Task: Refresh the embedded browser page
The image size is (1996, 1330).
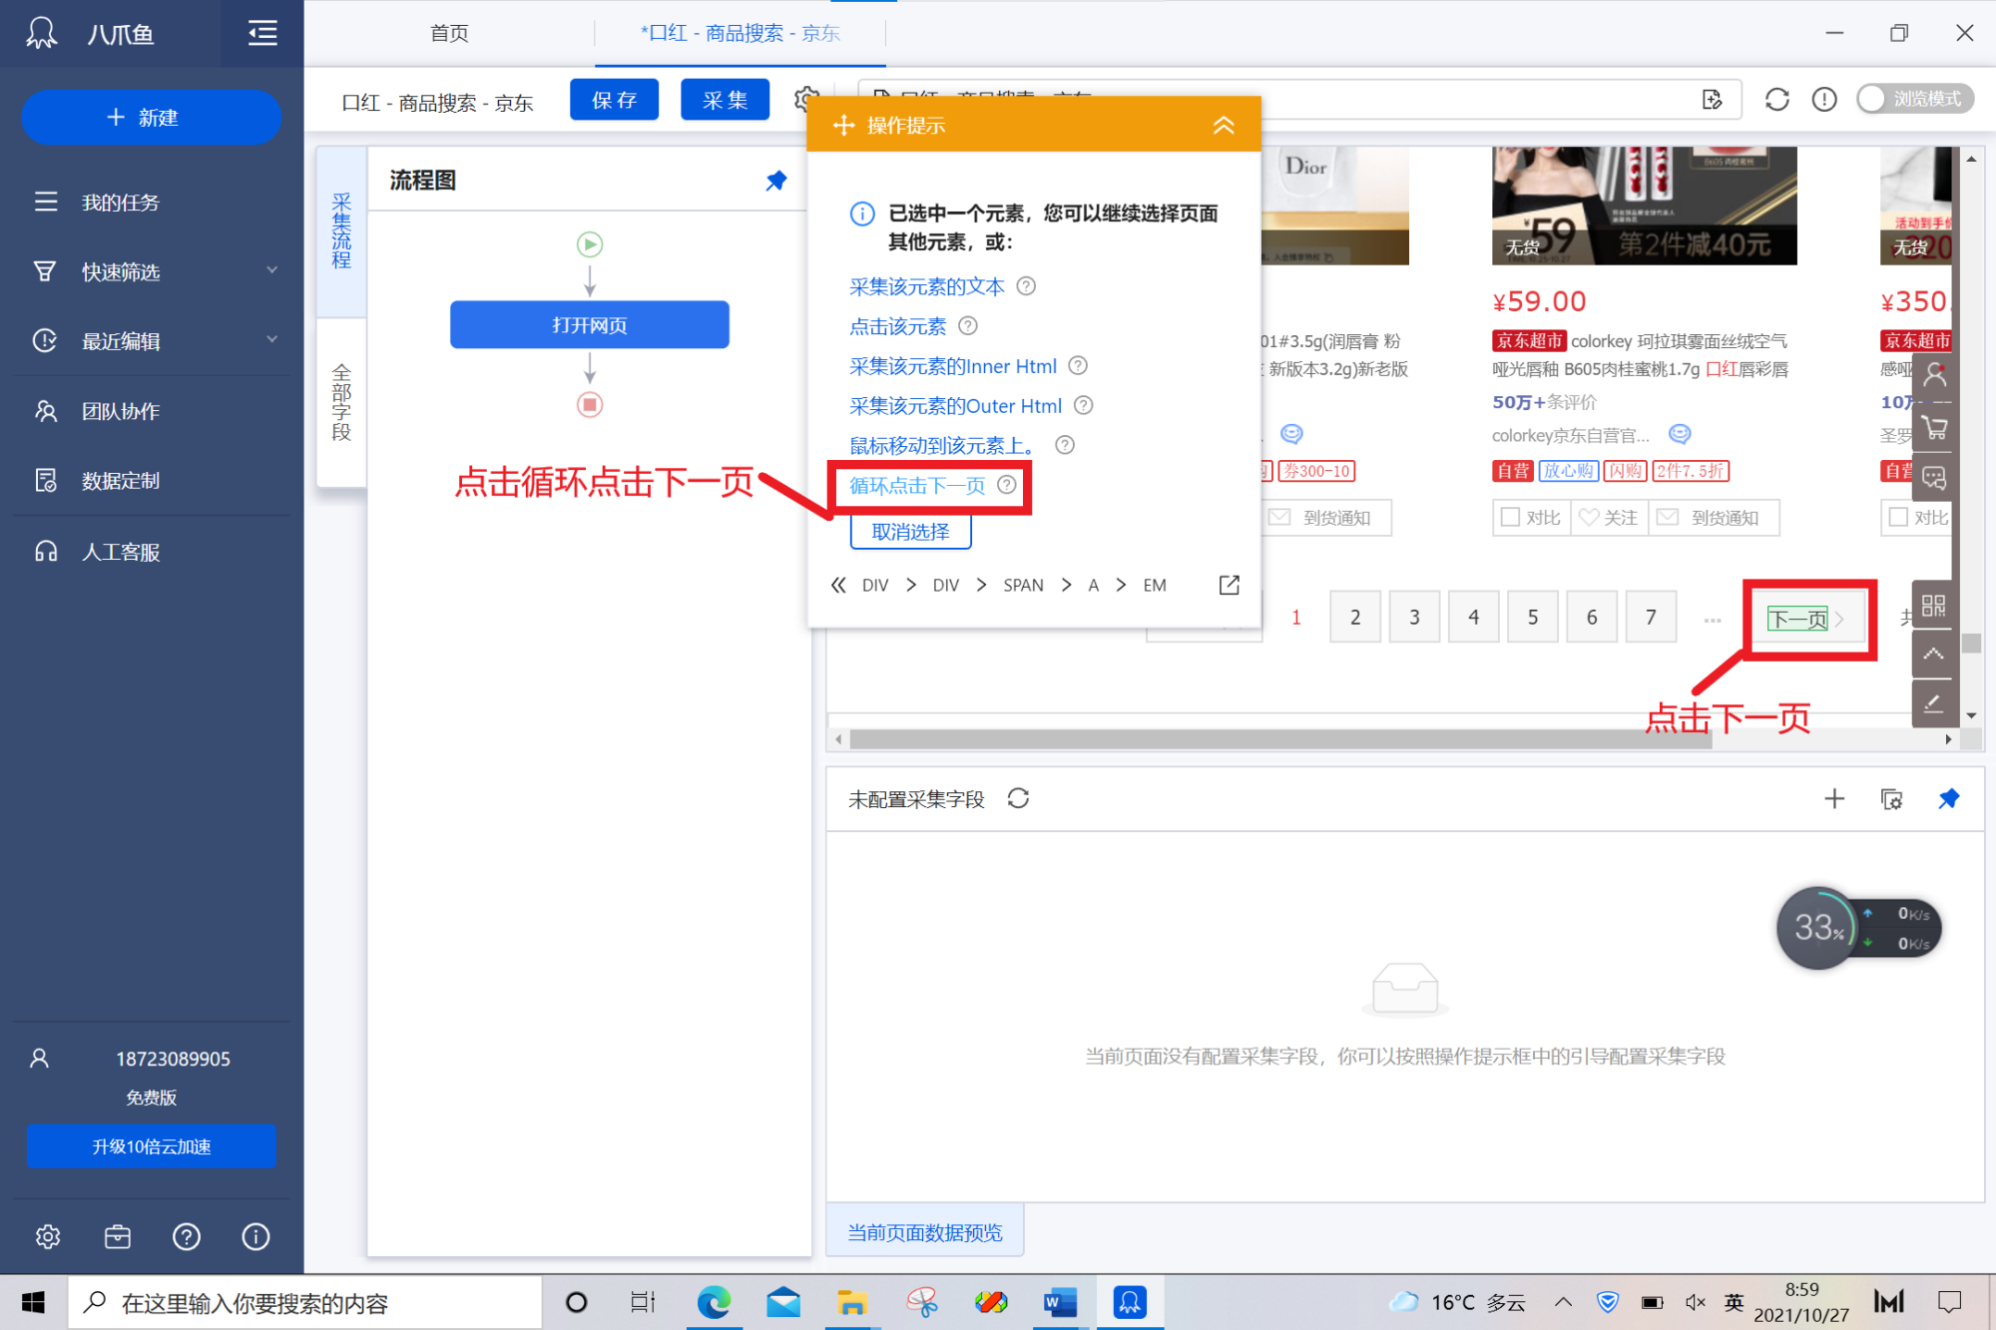Action: 1776,100
